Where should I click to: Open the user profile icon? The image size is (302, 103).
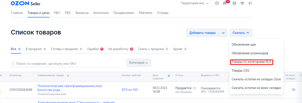tap(217, 3)
